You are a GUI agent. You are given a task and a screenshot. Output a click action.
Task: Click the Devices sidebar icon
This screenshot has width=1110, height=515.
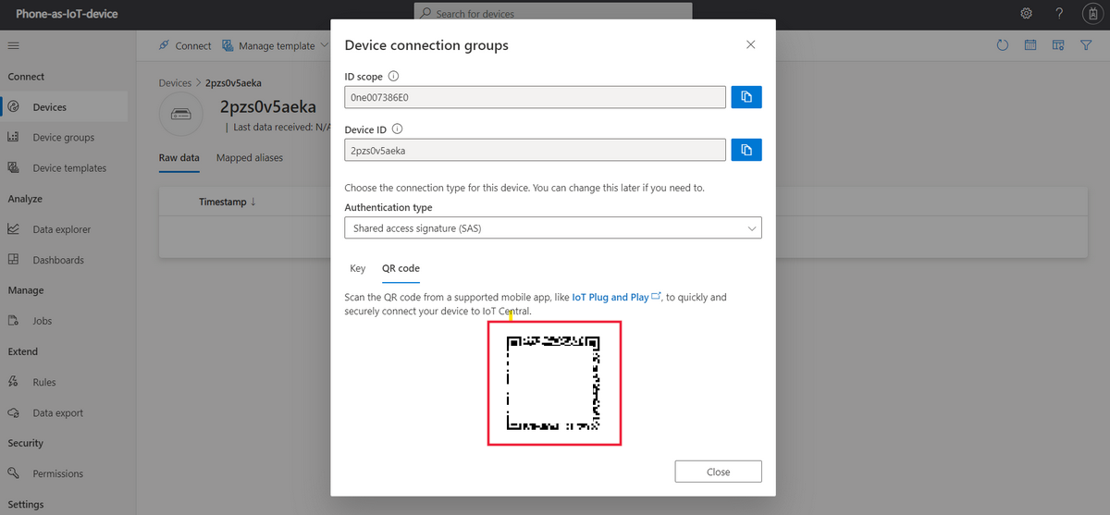pyautogui.click(x=14, y=107)
